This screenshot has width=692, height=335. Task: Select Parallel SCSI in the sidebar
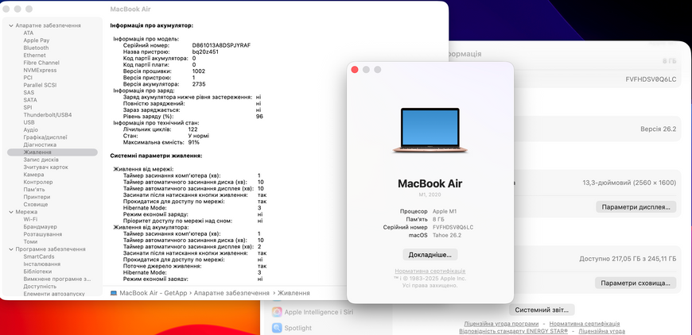click(x=40, y=85)
